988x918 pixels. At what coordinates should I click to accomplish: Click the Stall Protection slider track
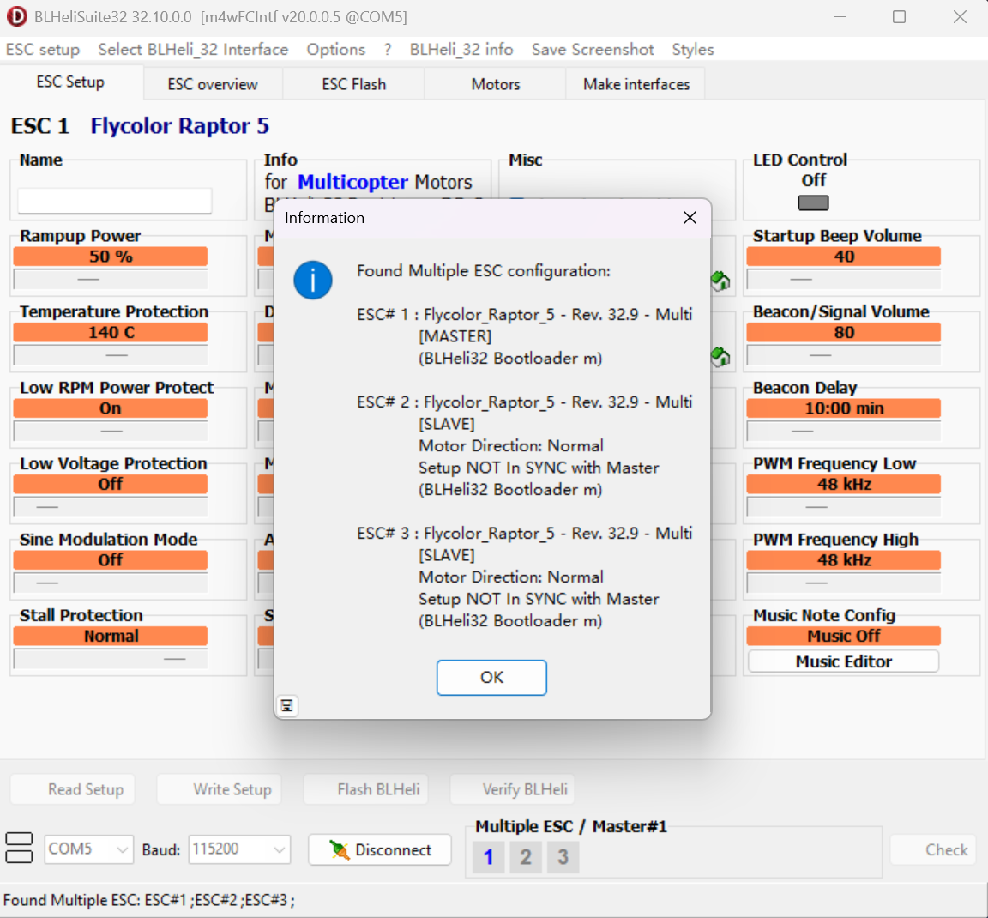tap(111, 659)
